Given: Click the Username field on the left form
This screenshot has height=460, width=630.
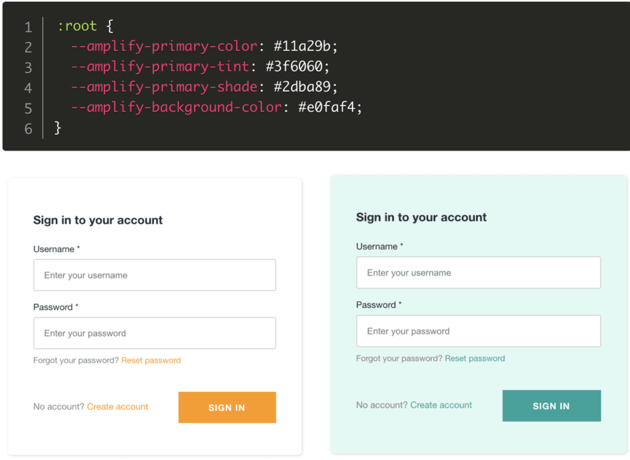Looking at the screenshot, I should click(x=154, y=275).
